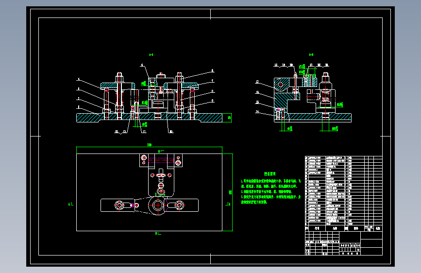Pick balloon number 14 in B-B view
The height and width of the screenshot is (273, 421).
coord(257,112)
